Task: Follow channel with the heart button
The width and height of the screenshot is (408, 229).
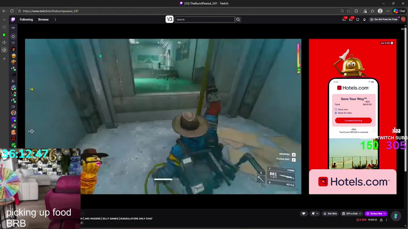Action: point(303,213)
